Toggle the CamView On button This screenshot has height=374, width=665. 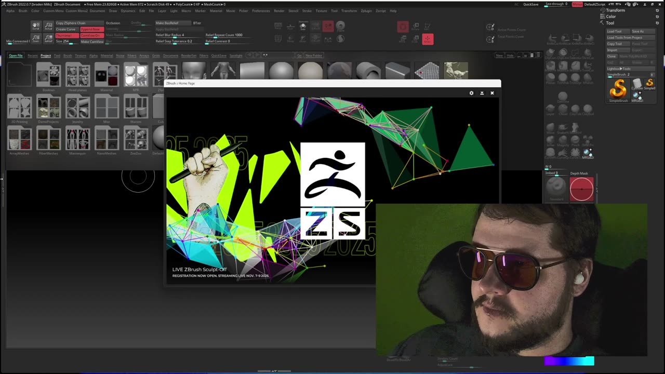(91, 35)
